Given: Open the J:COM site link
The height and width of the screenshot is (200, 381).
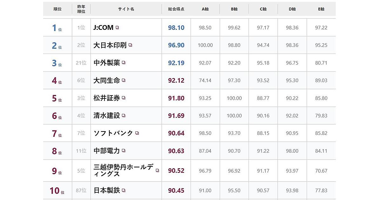Looking at the screenshot, I should [103, 28].
